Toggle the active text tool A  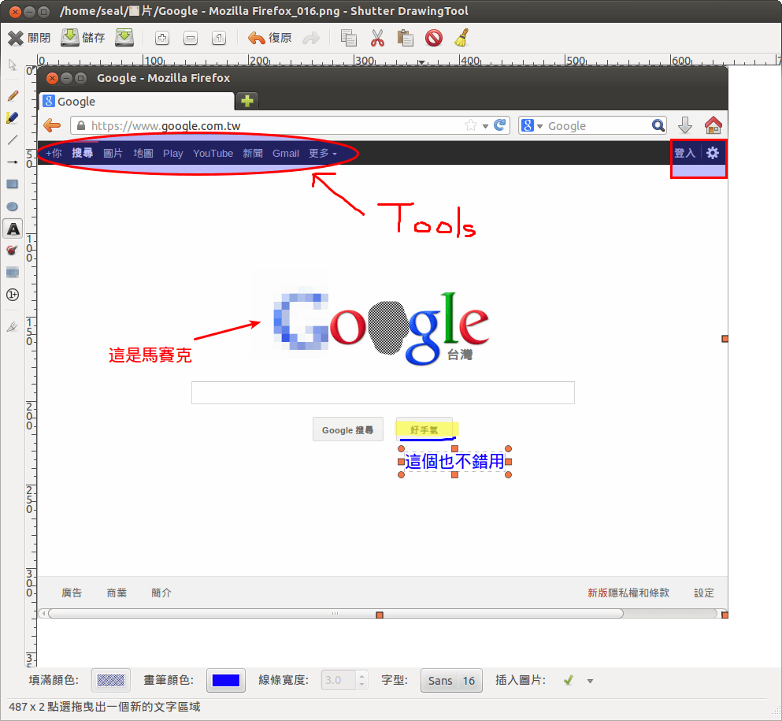click(13, 229)
